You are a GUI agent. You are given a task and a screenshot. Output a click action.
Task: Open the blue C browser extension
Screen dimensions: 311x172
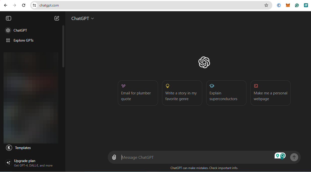coord(279,5)
